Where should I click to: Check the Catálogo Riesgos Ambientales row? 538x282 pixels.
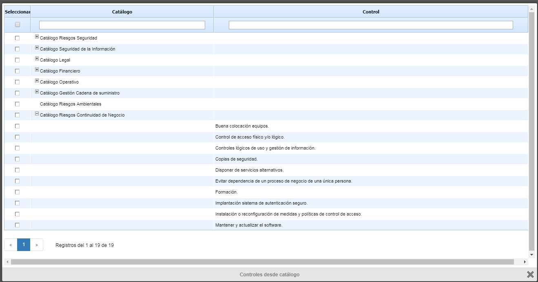[x=17, y=104]
